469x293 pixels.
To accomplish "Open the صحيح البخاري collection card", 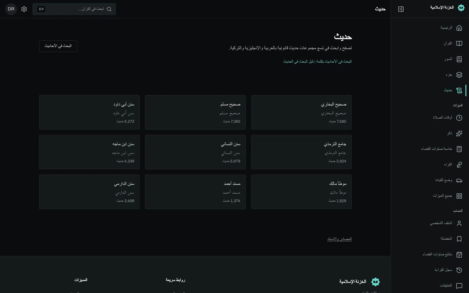I will pos(301,112).
